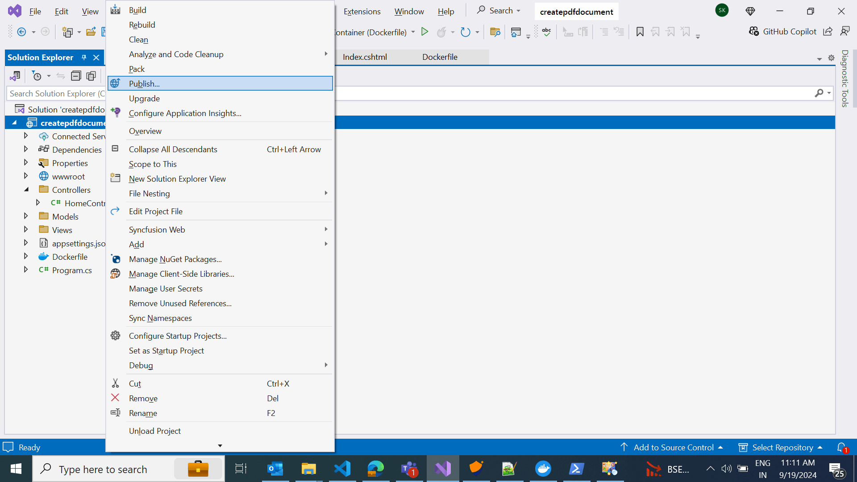
Task: Click the spell check 'abc' toolbar icon
Action: [x=546, y=32]
